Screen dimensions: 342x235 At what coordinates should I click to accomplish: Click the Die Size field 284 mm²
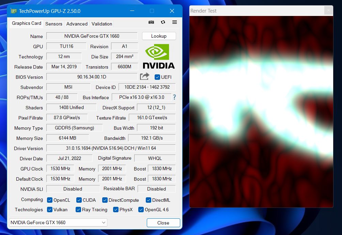pyautogui.click(x=125, y=56)
